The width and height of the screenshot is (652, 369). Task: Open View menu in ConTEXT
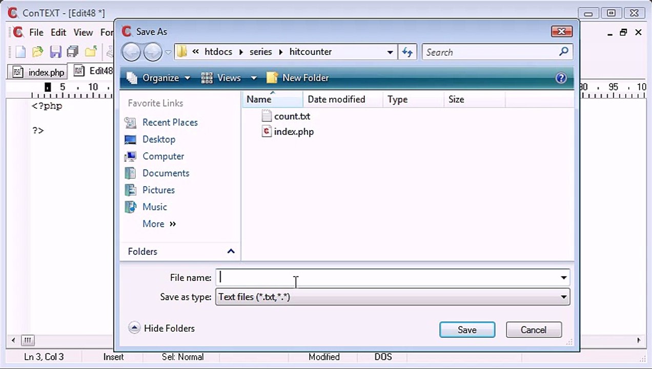pyautogui.click(x=83, y=32)
